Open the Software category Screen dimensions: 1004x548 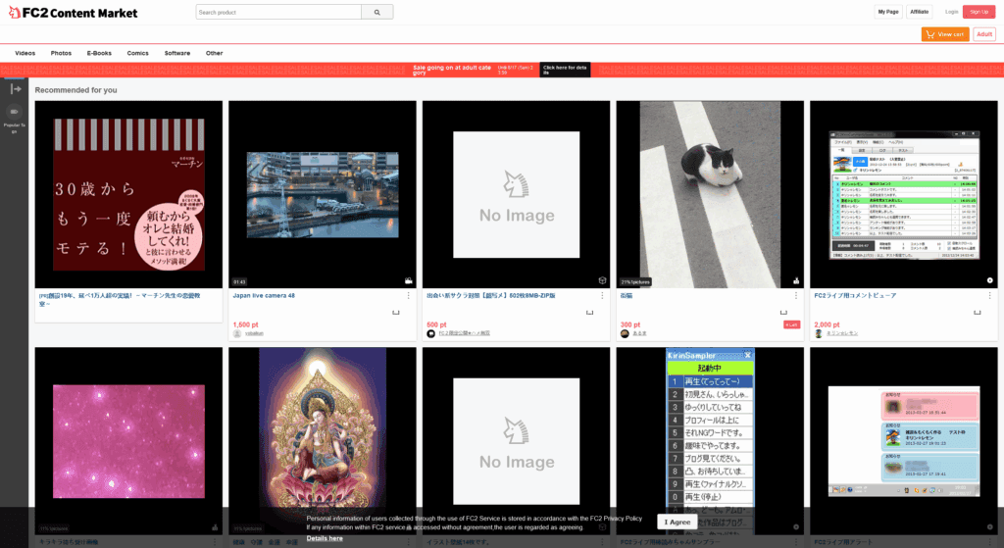tap(177, 53)
